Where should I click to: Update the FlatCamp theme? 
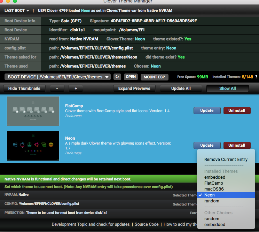pos(207,110)
